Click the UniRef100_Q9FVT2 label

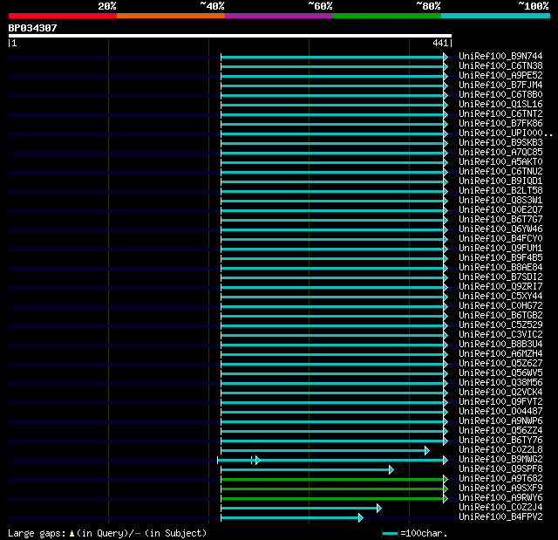tap(500, 402)
